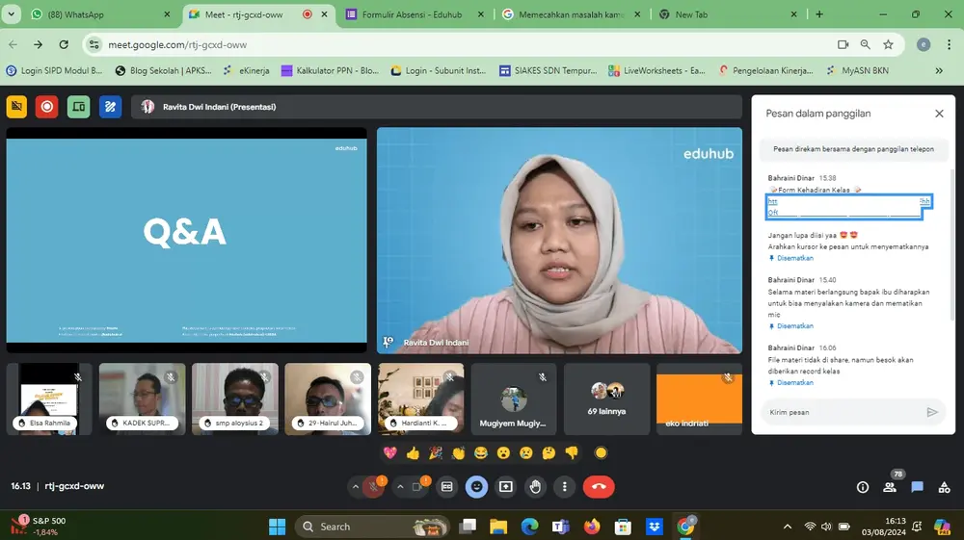The width and height of the screenshot is (964, 540).
Task: Select the KADEK SUPR participant tile
Action: click(142, 399)
